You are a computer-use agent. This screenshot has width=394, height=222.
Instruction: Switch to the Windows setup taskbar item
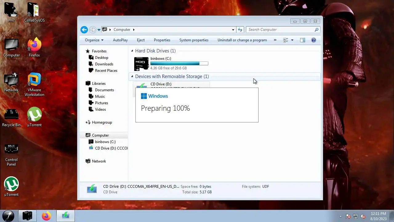pos(66,216)
